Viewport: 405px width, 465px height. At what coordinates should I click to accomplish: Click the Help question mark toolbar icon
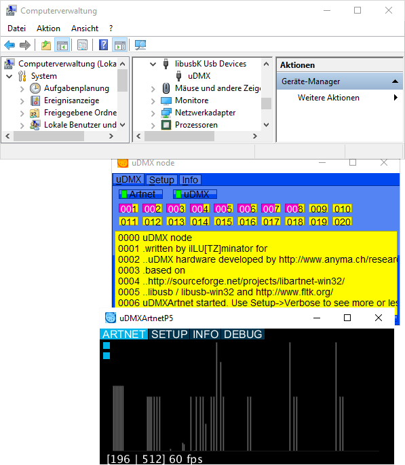coord(103,45)
